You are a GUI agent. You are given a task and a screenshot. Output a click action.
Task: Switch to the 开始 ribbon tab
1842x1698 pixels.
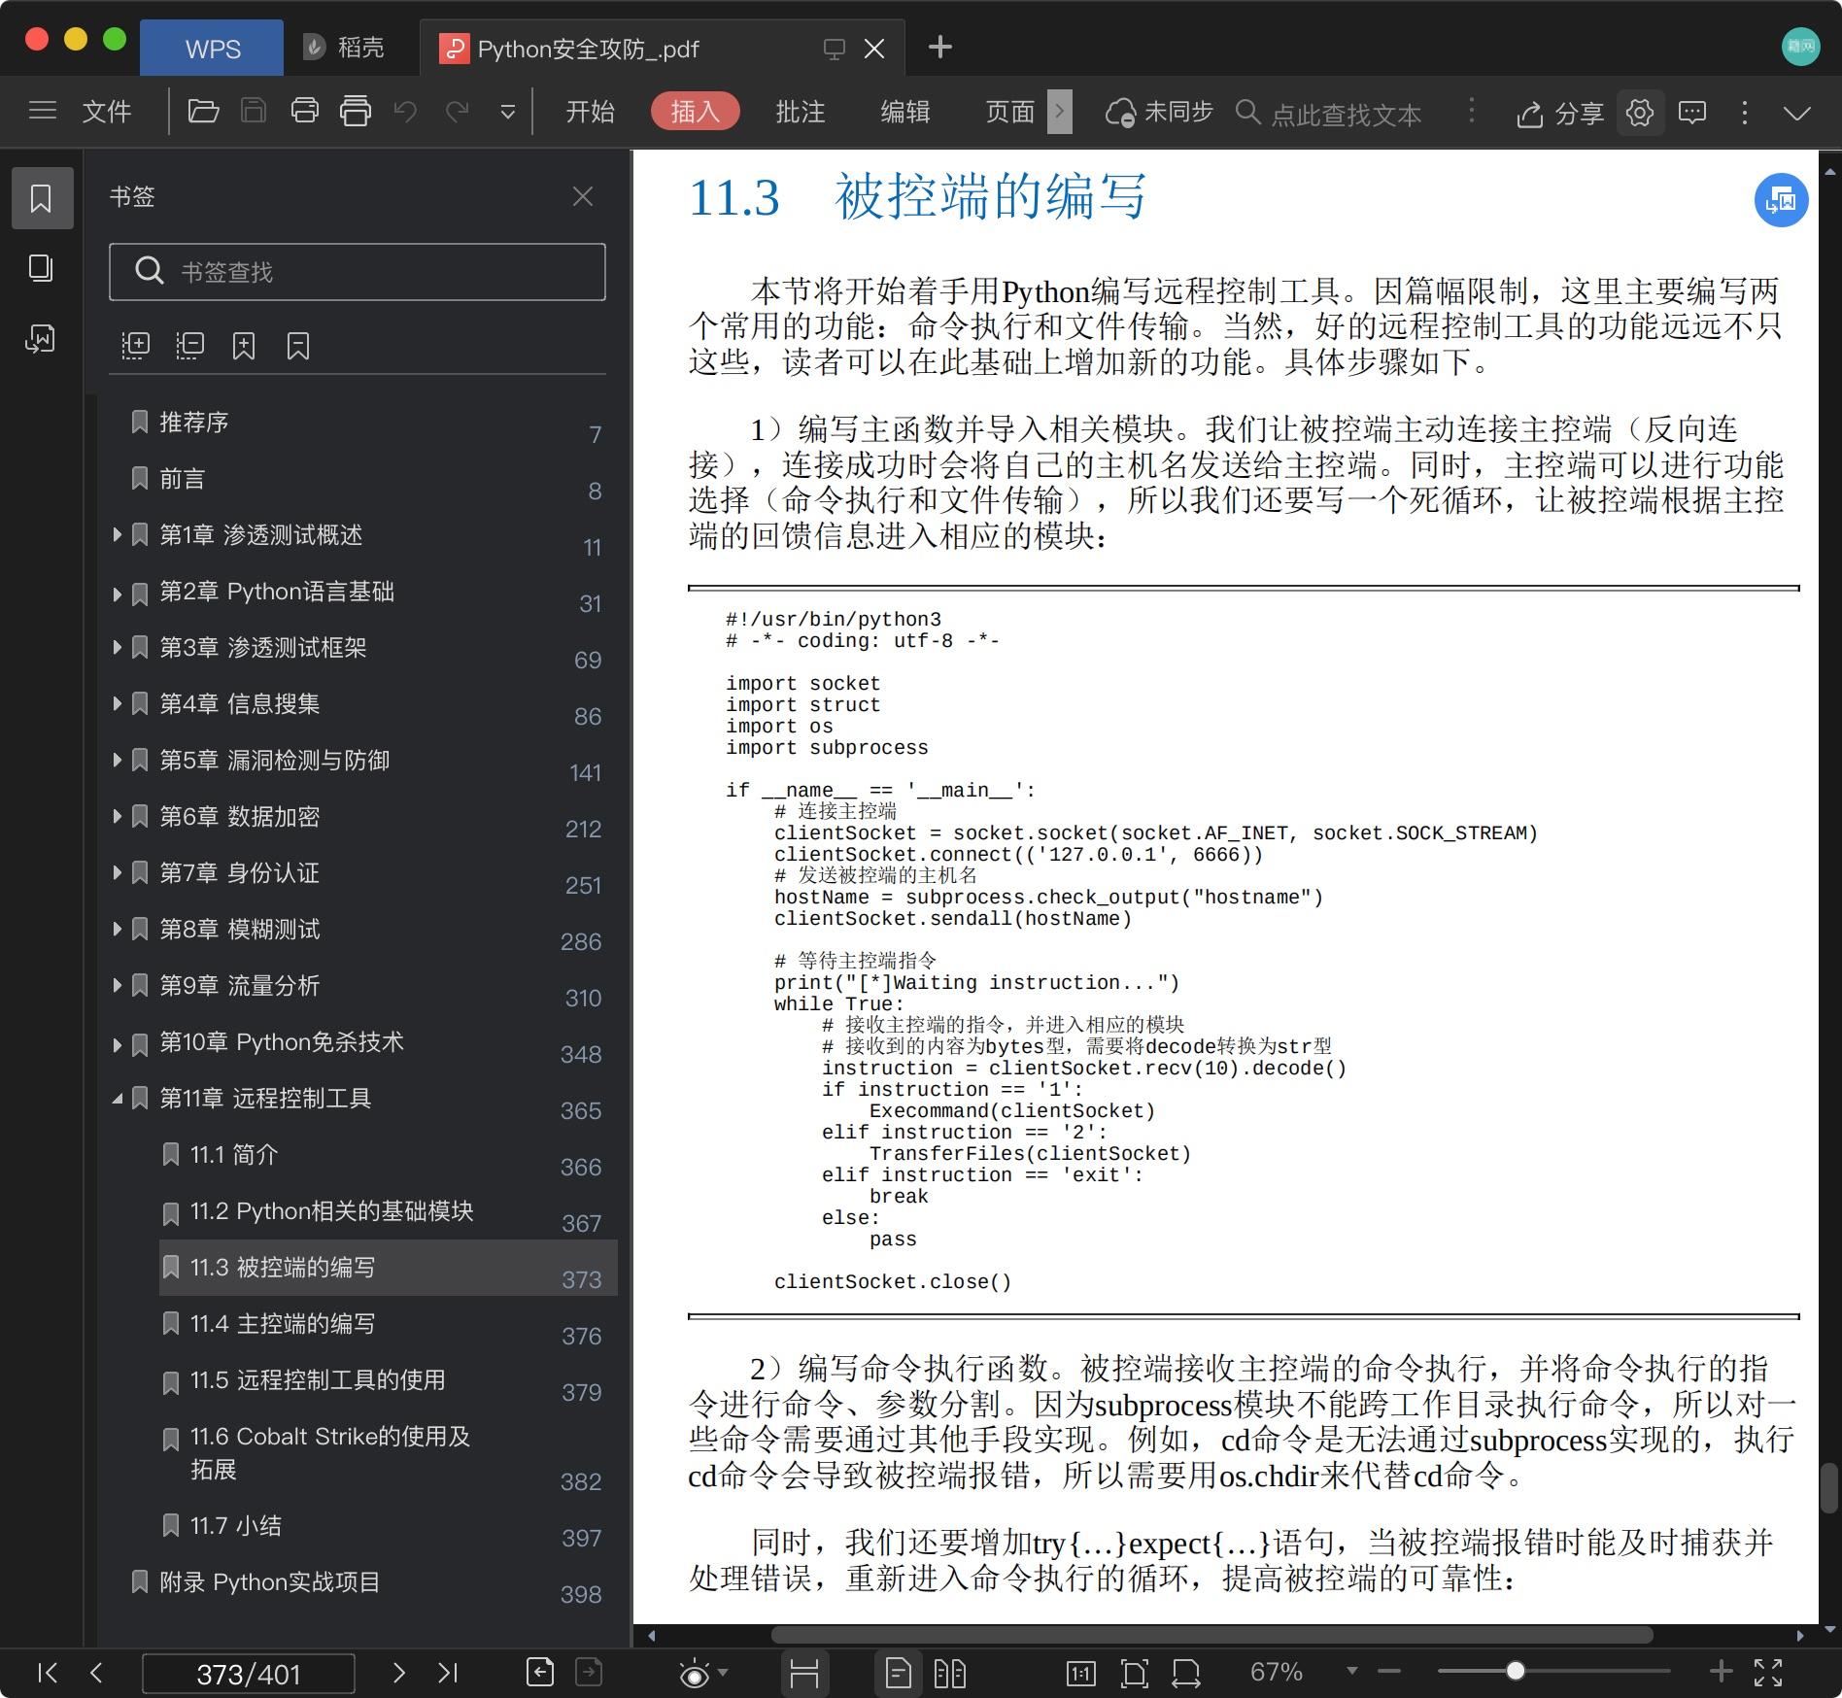coord(590,112)
